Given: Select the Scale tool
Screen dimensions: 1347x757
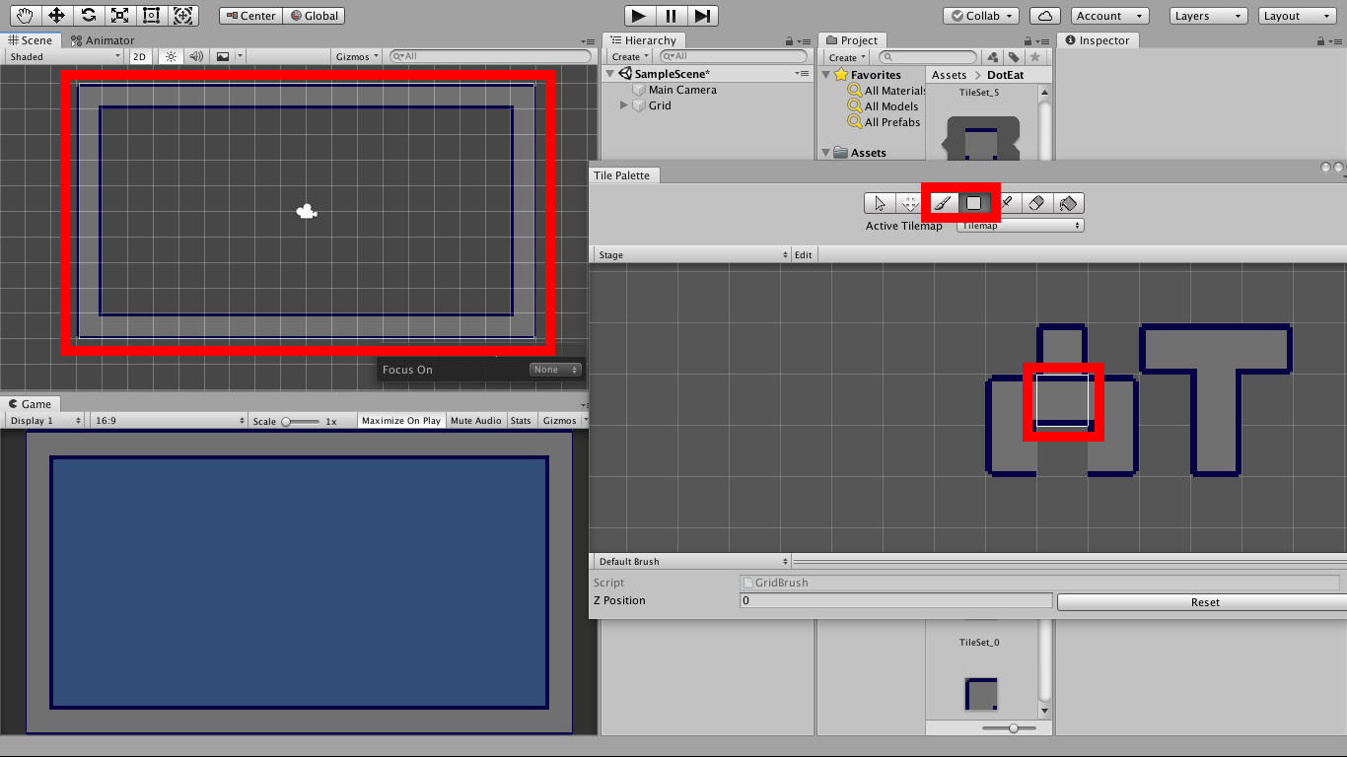Looking at the screenshot, I should pos(119,16).
